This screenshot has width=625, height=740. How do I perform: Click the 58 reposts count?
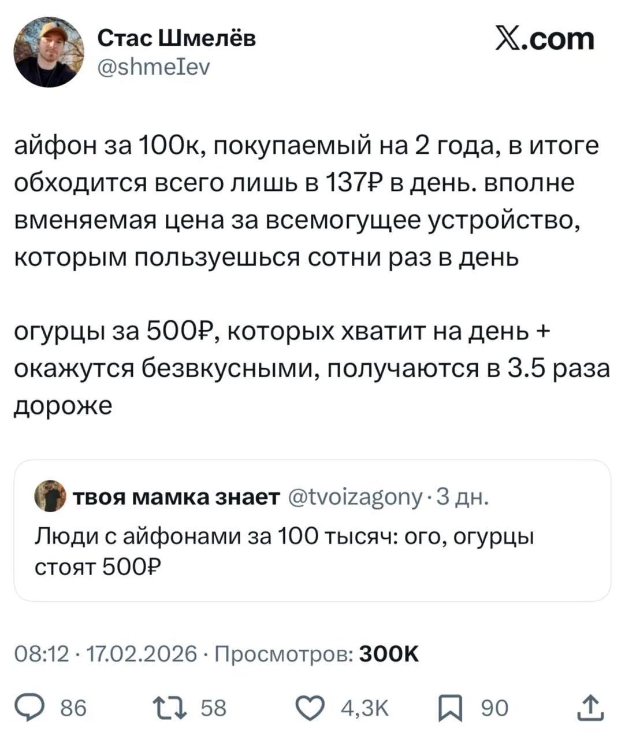click(x=213, y=708)
